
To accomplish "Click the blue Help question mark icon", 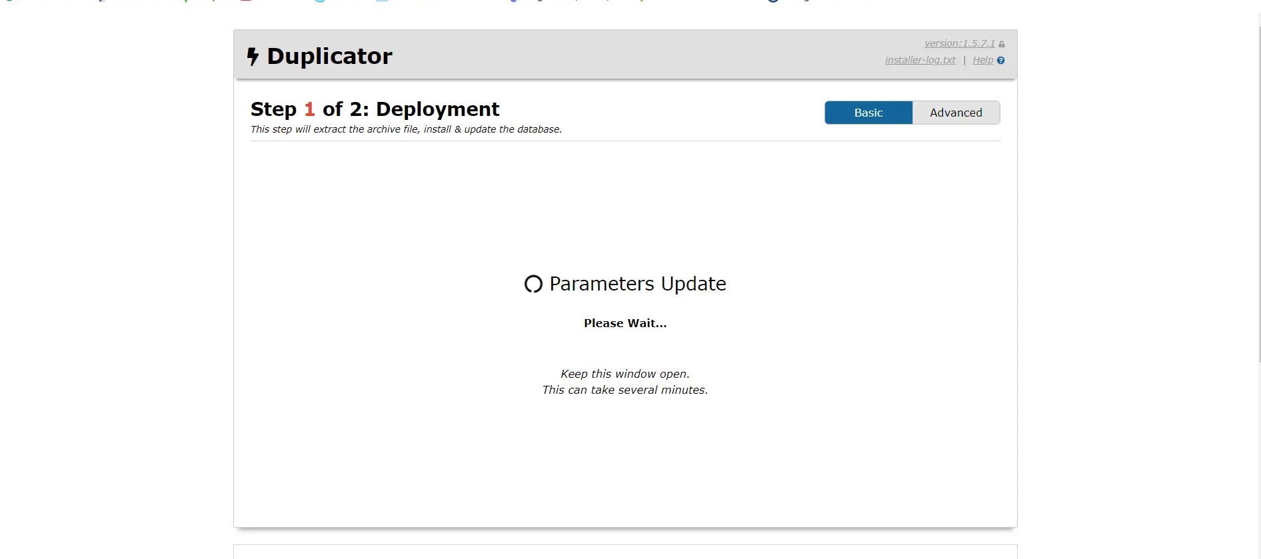I will (1000, 61).
